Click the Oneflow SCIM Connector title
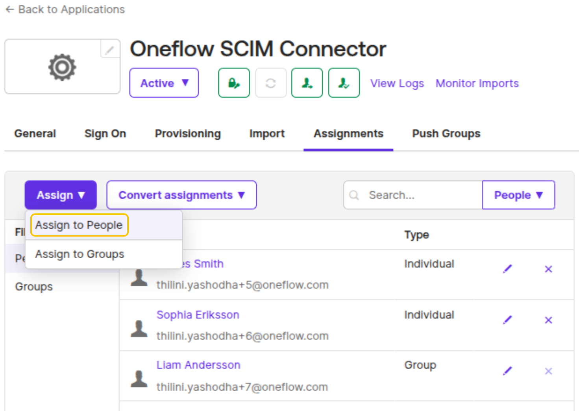This screenshot has width=579, height=411. (x=258, y=49)
